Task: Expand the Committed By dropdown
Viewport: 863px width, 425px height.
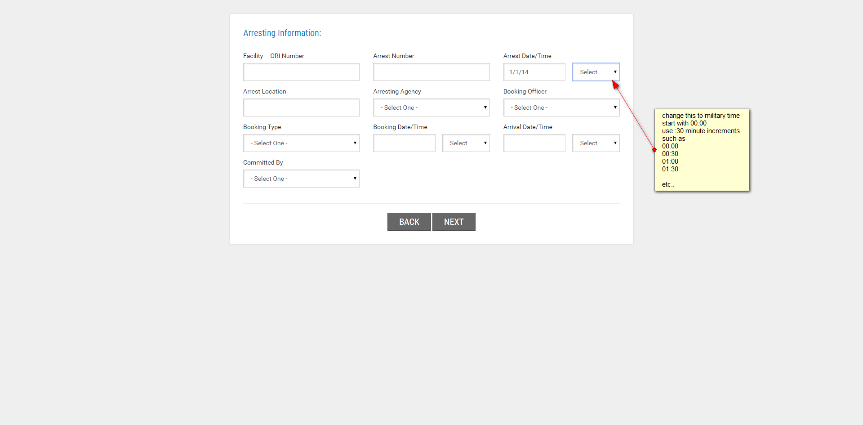Action: [x=301, y=179]
